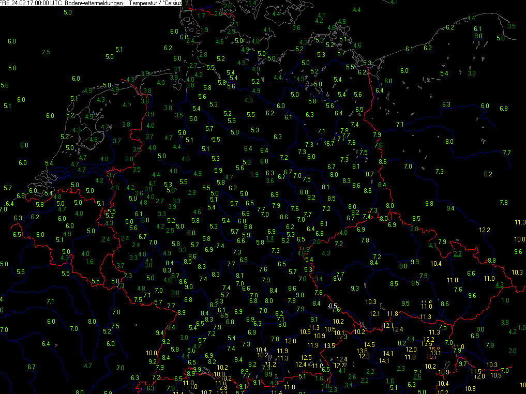The image size is (526, 394).
Task: Select the underlined 1.4 temperature value
Action: point(270,238)
